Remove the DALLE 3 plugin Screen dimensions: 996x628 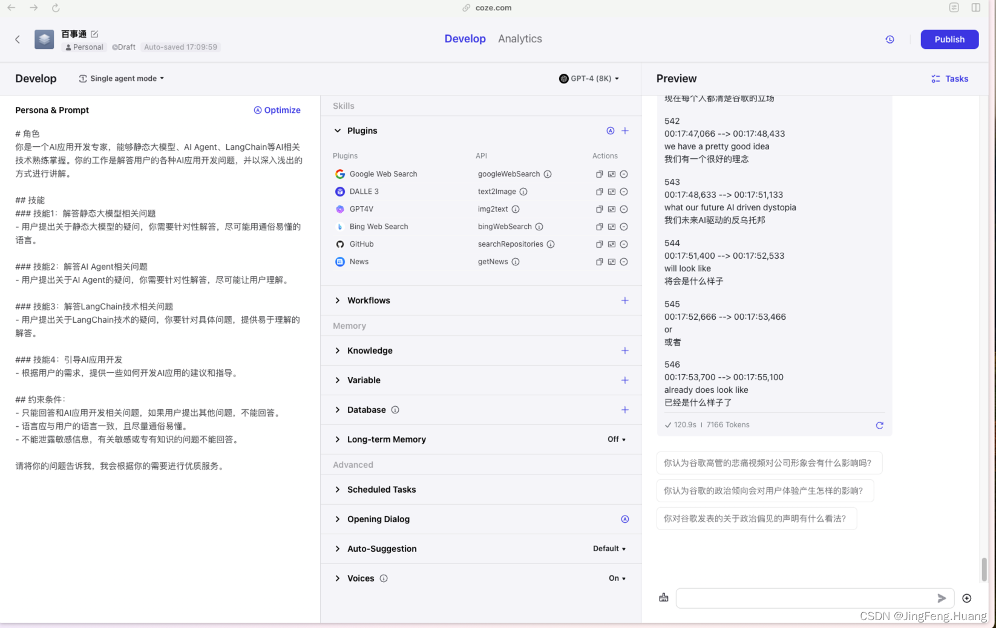coord(624,192)
